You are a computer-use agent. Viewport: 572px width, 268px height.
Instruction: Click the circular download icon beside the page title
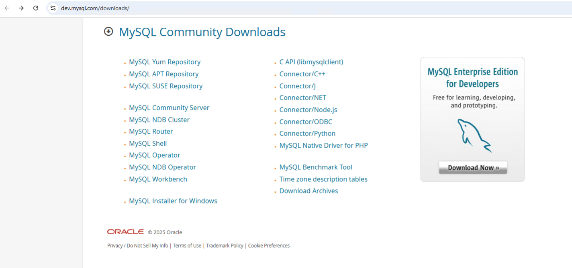(x=108, y=31)
